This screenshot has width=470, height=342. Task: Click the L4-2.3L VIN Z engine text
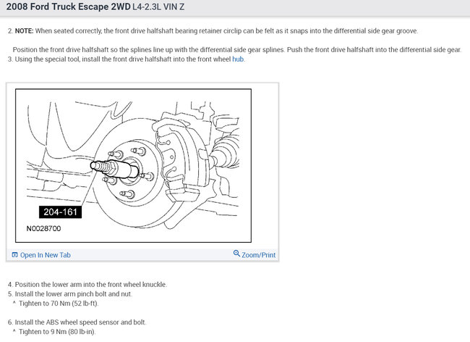158,7
